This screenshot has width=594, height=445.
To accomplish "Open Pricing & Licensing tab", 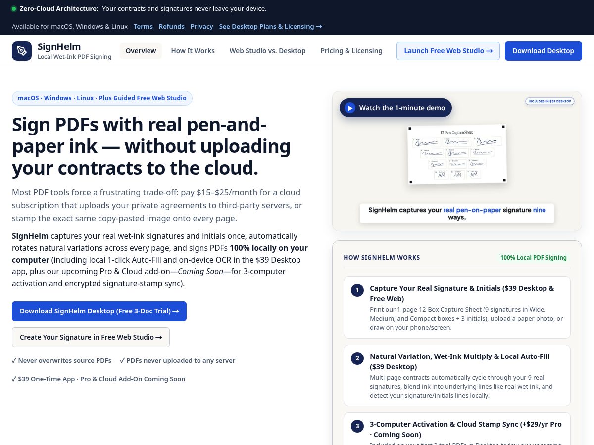I will click(x=351, y=51).
